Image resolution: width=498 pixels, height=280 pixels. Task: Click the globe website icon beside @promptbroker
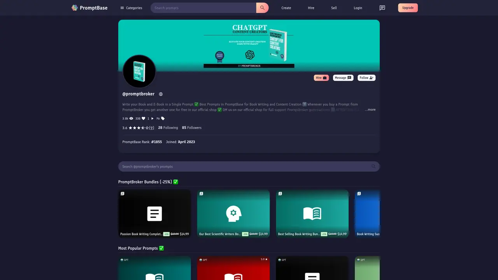(x=161, y=94)
